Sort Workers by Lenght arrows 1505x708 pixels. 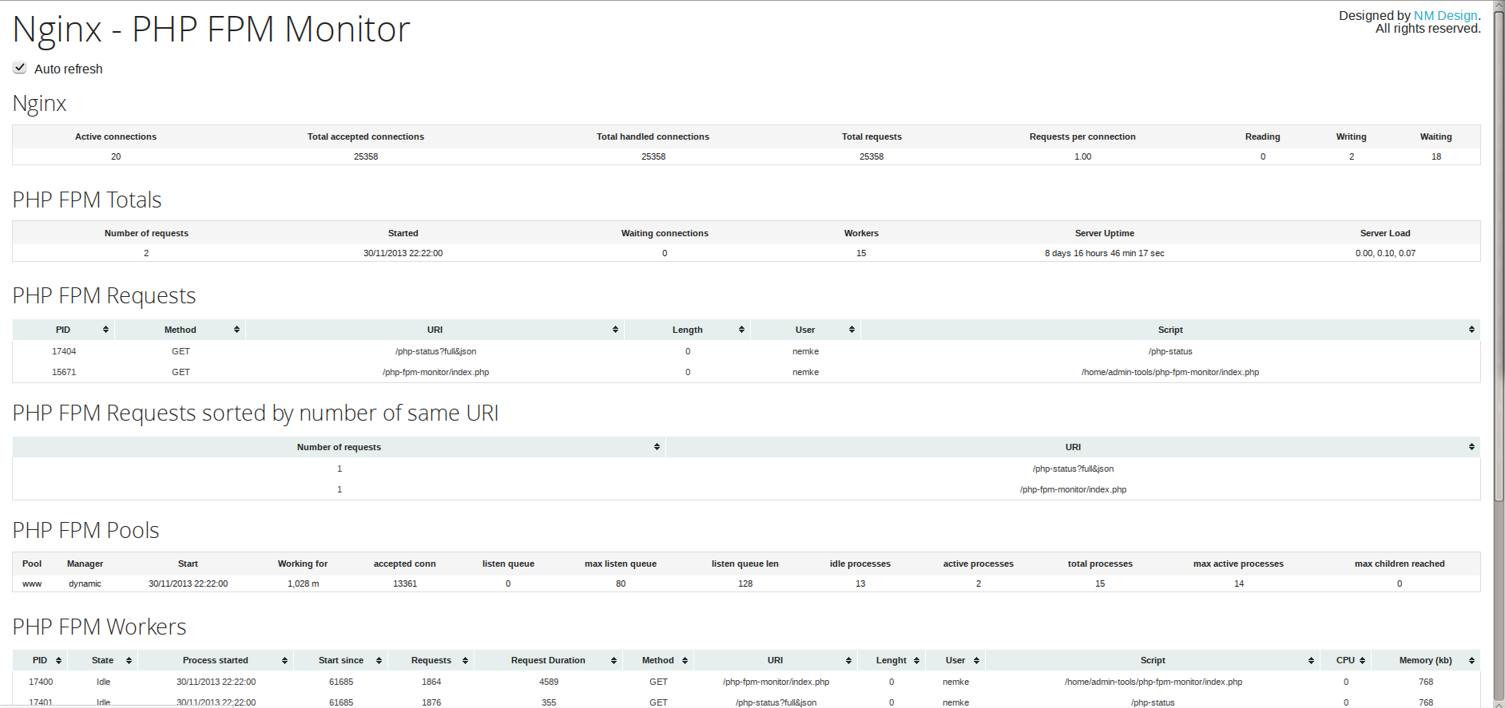point(916,660)
